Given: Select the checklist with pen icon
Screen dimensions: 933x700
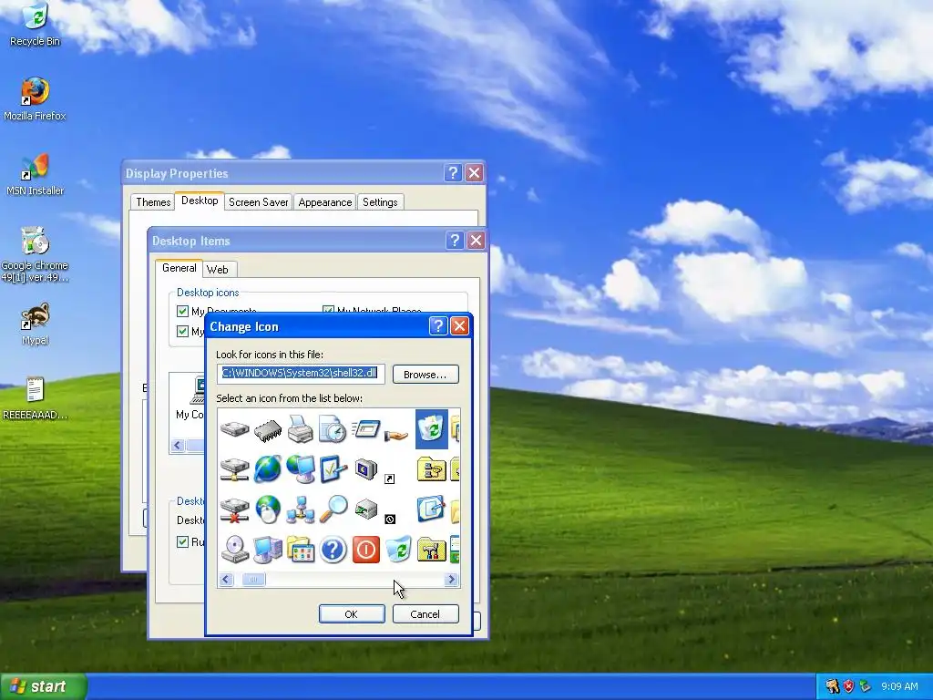Looking at the screenshot, I should [333, 469].
